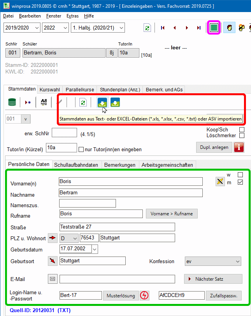Click the envelope icon next to E-Mail
The height and width of the screenshot is (316, 251).
(x=52, y=279)
